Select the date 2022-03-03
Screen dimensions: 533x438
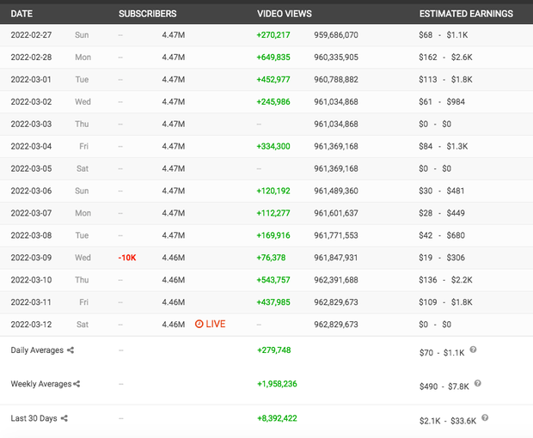[x=31, y=124]
